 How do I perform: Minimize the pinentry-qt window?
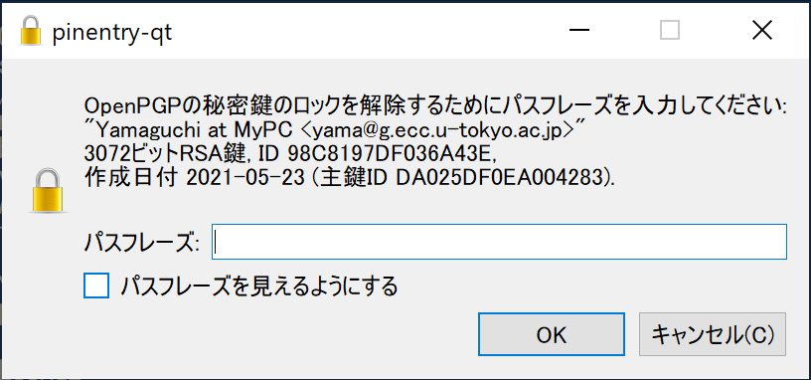tap(579, 32)
